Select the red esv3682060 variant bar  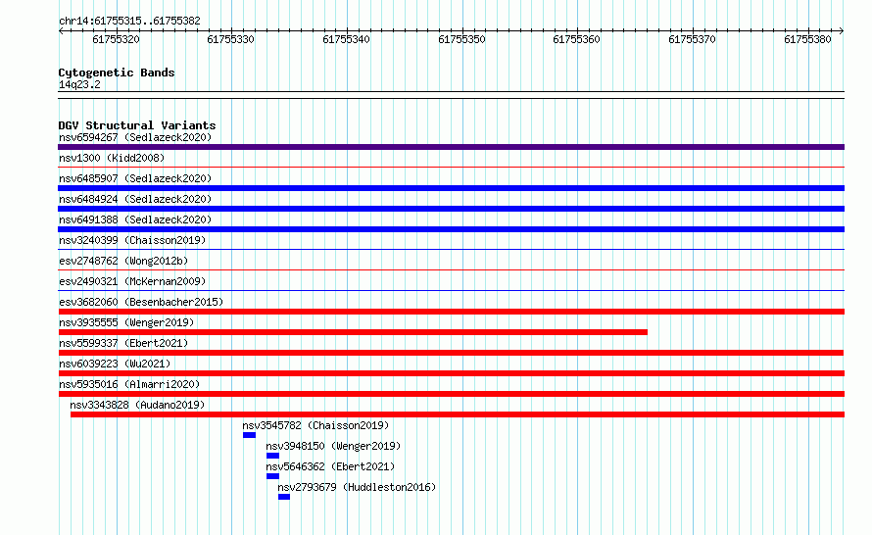(x=451, y=312)
